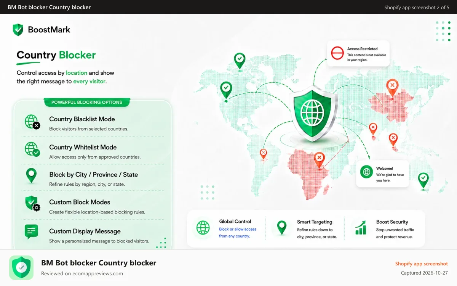
Task: Click the footer 'BM Bot blocker Country blocker' title
Action: (99, 263)
